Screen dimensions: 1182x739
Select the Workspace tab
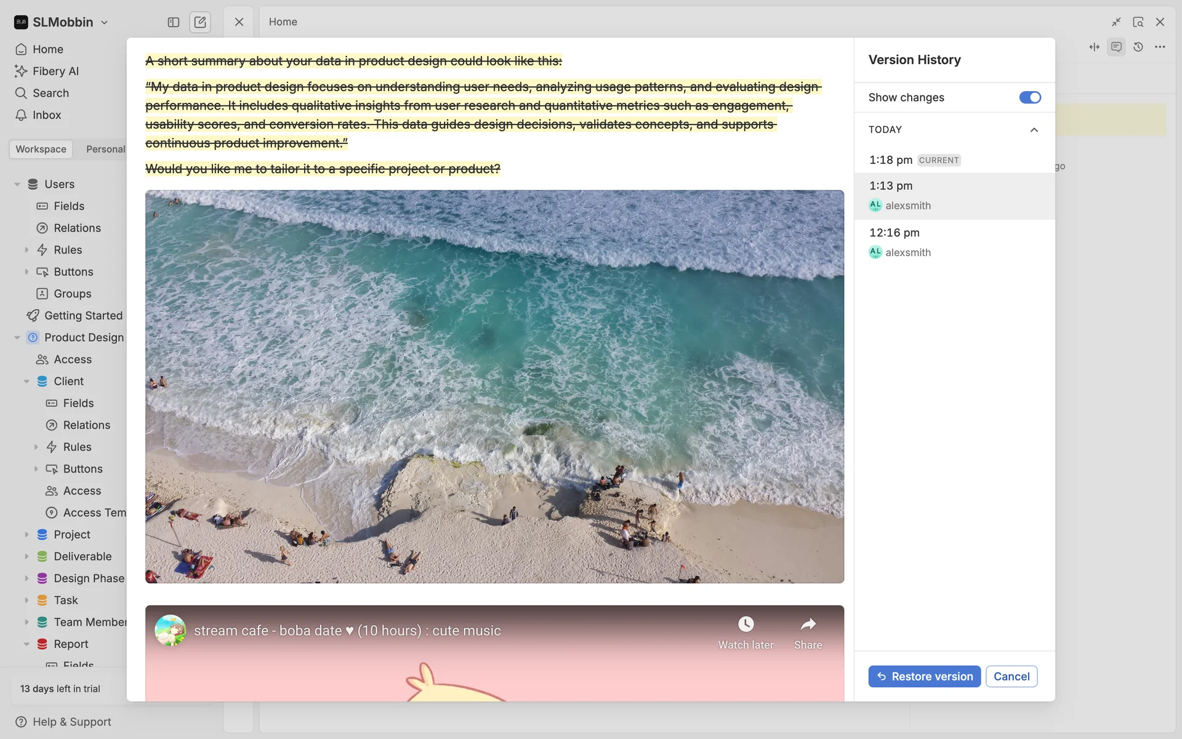tap(41, 149)
